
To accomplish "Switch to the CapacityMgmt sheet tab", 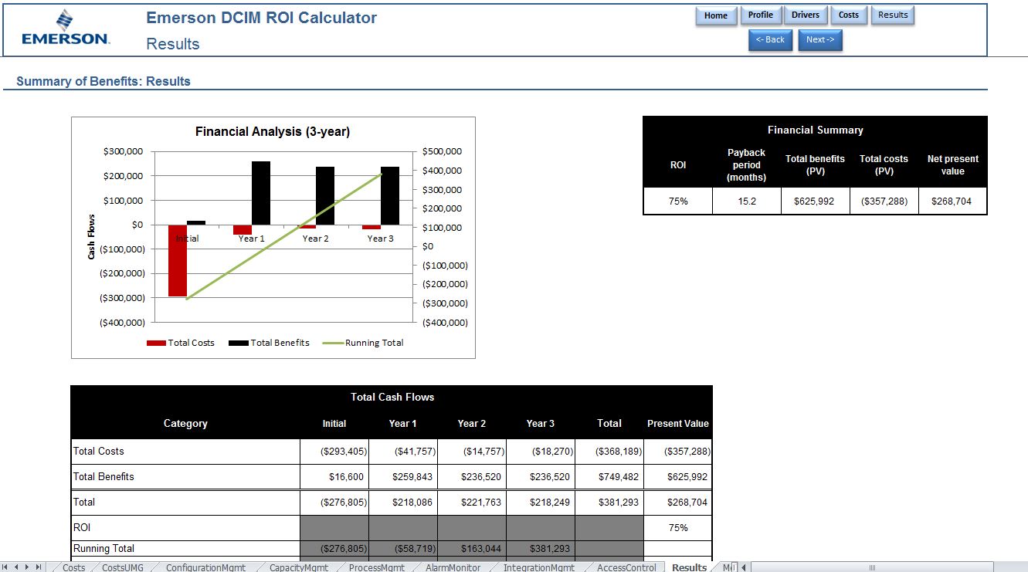I will pos(299,567).
